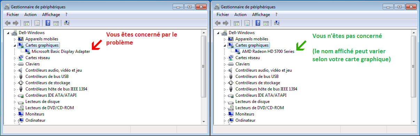Viewport: 420px width, 136px height.
Task: Toggle the console tree icon in right window toolbar
Action: click(236, 23)
